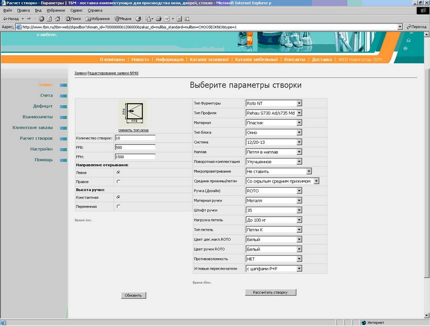Choose Переменная handle height radio button

[x=119, y=206]
